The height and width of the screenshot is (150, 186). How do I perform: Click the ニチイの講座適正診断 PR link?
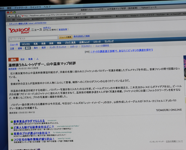click(122, 51)
